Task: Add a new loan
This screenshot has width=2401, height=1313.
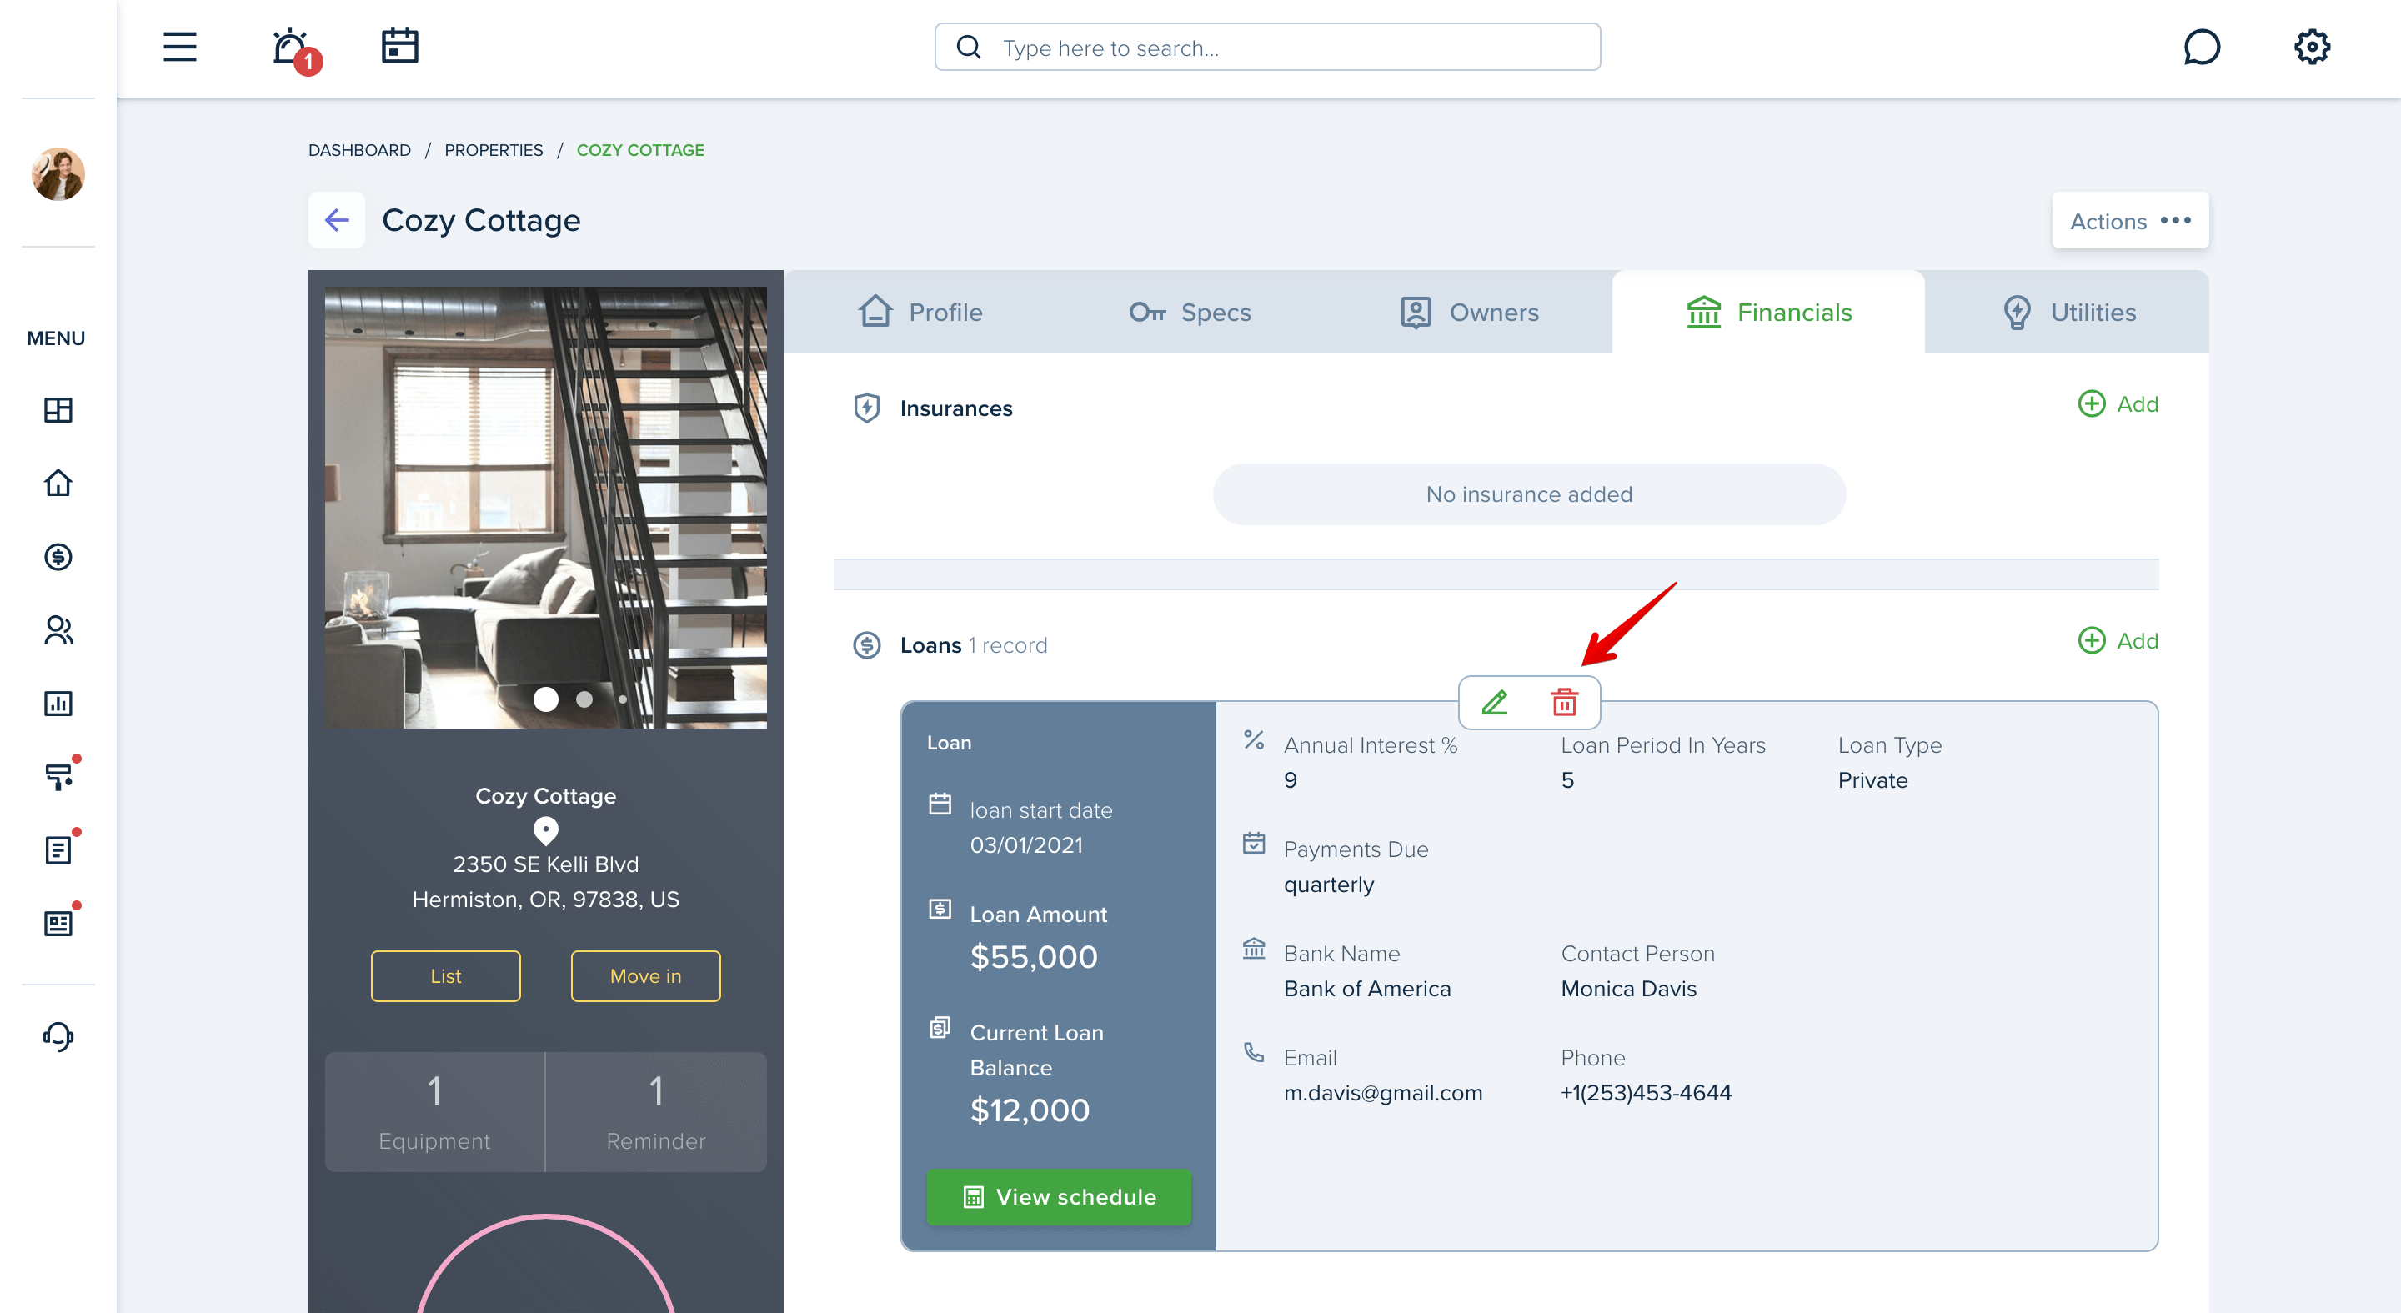Action: (2118, 641)
